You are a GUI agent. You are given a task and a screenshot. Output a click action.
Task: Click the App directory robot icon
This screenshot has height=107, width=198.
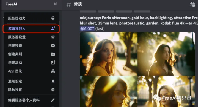point(53,71)
